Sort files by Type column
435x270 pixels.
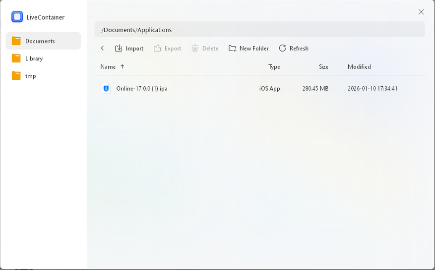point(274,67)
